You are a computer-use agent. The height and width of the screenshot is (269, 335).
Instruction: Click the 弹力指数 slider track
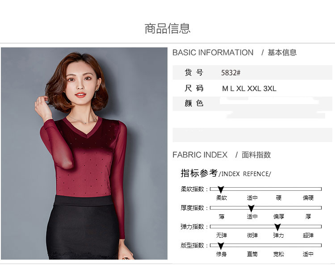click(266, 227)
